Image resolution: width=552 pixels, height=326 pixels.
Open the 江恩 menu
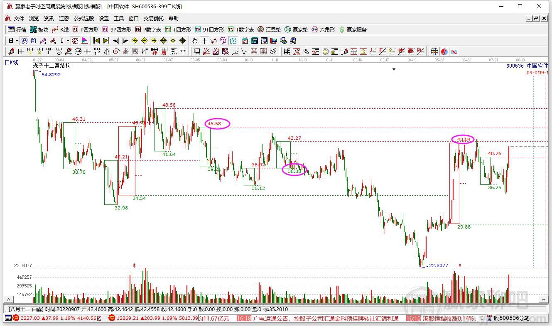pos(64,19)
